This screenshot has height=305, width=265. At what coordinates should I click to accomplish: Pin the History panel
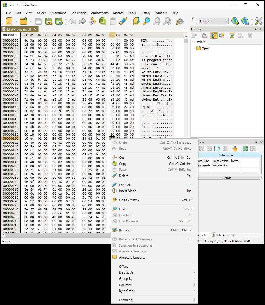(256, 29)
